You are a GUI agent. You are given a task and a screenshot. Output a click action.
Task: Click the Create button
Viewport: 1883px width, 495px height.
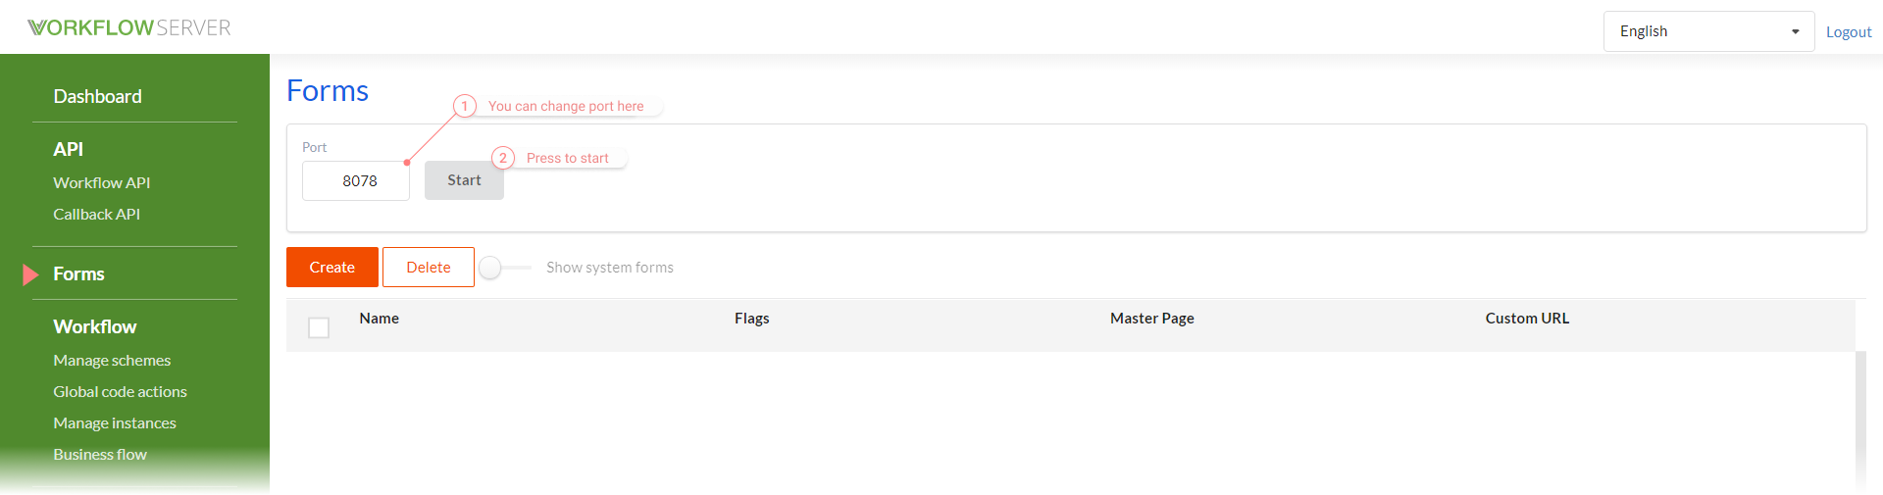(332, 267)
